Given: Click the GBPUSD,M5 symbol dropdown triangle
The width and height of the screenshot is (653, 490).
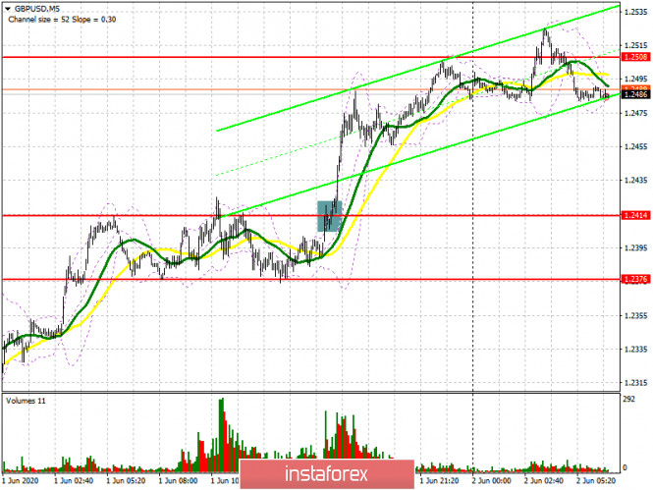Looking at the screenshot, I should coord(7,8).
